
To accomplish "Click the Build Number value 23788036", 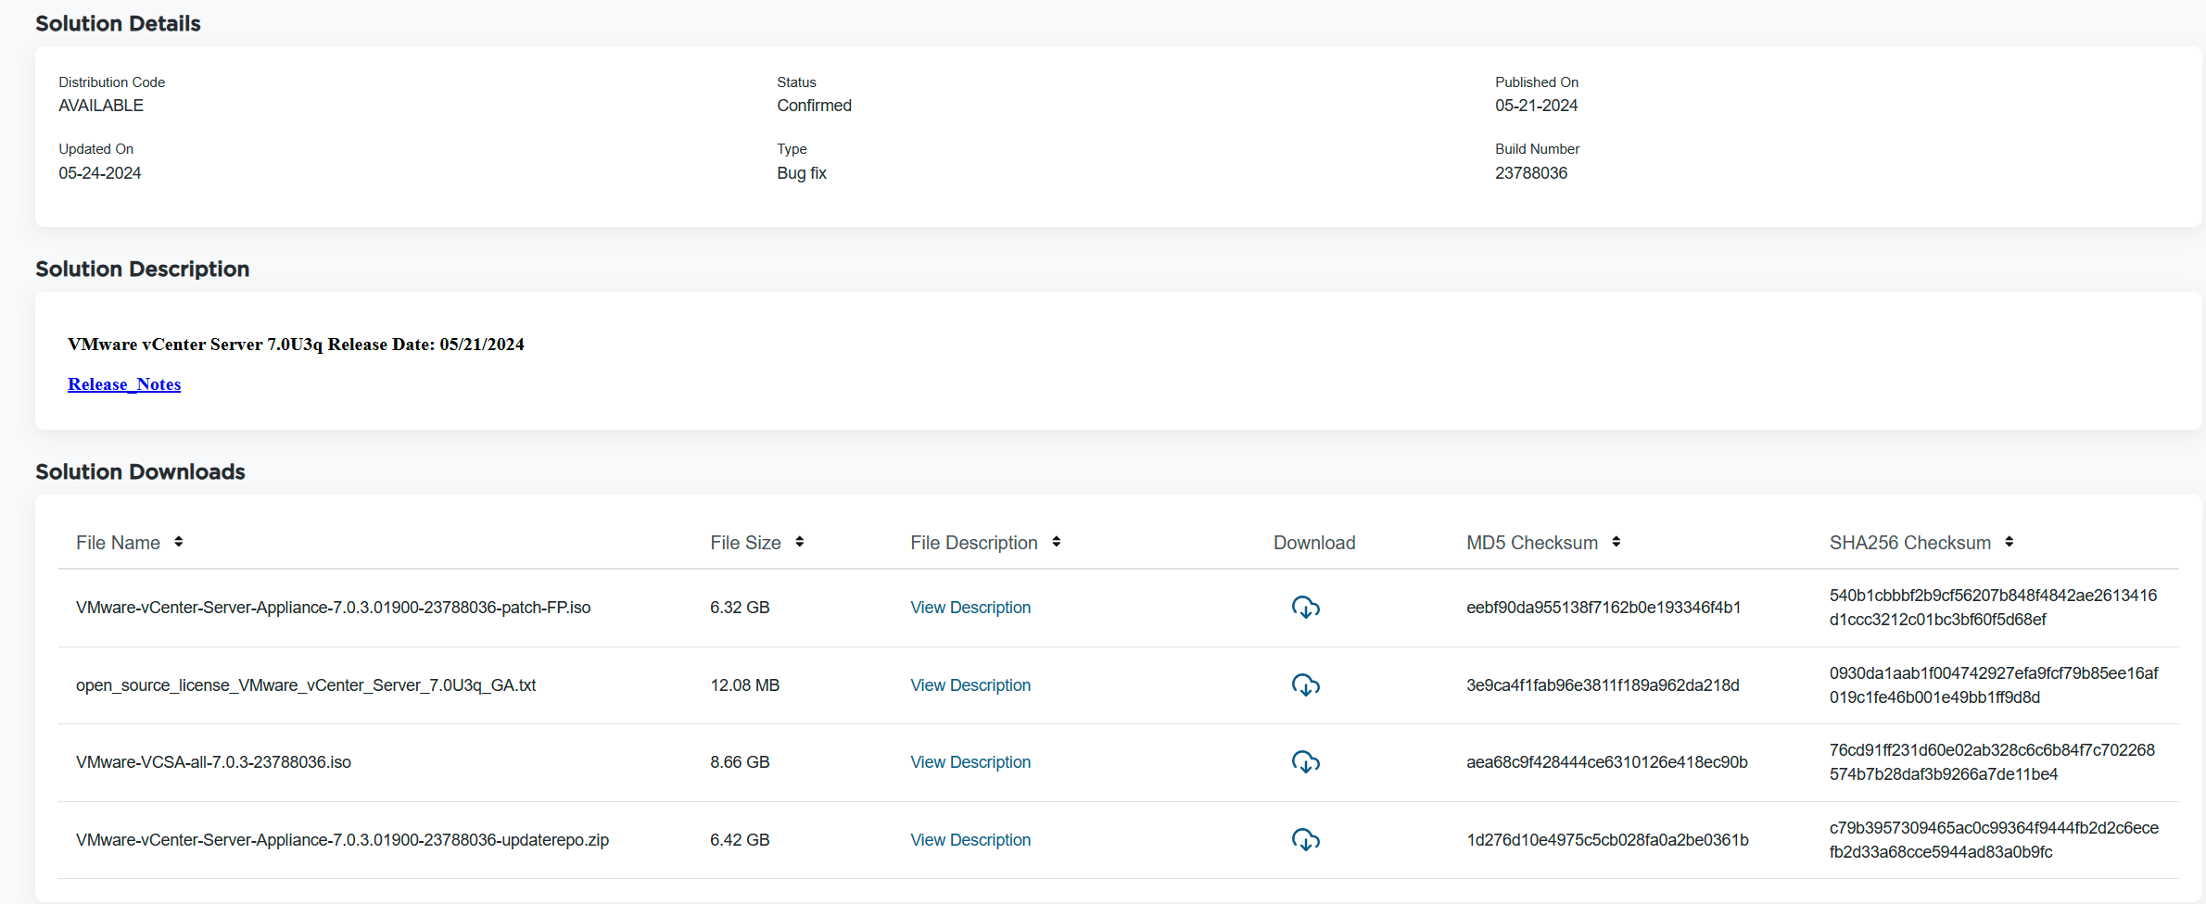I will [1530, 173].
